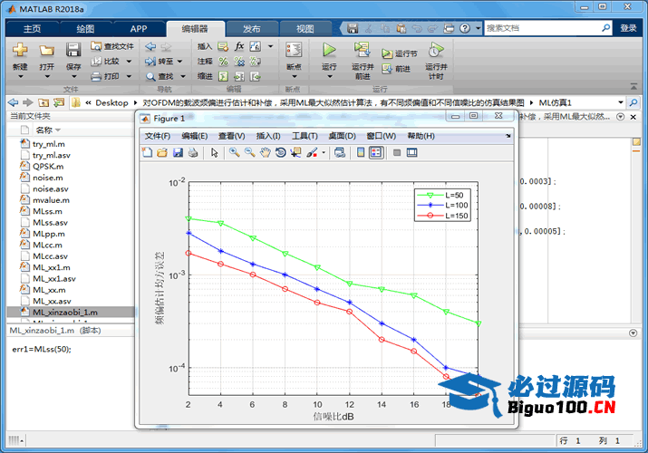Open the Tools (工具) menu in Figure 1
The height and width of the screenshot is (453, 648).
(305, 136)
